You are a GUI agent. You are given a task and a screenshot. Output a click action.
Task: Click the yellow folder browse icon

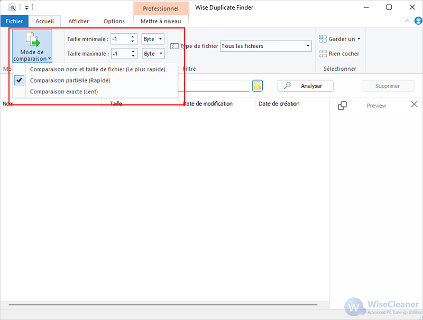tap(258, 86)
